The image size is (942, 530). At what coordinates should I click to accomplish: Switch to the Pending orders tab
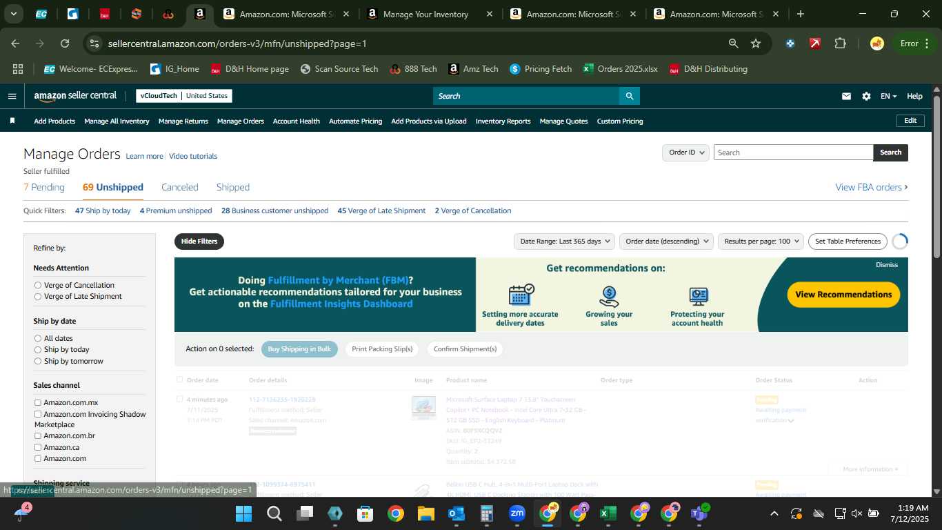(44, 187)
